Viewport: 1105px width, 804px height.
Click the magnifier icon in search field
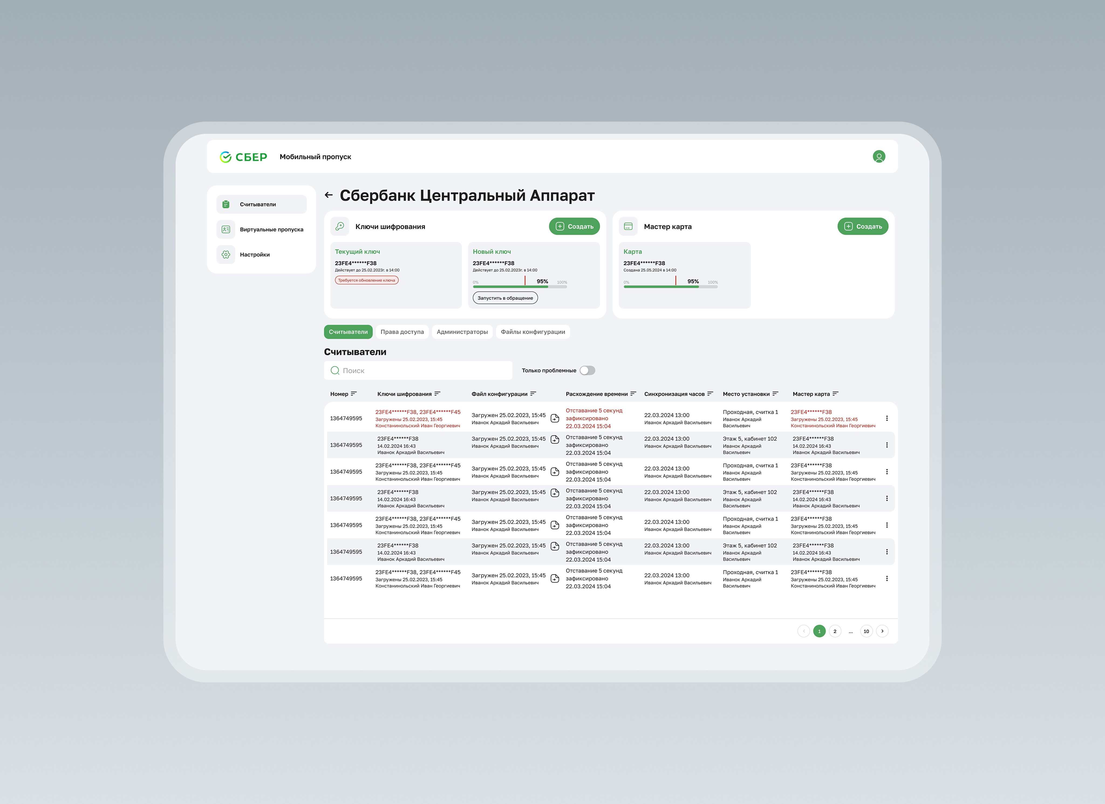335,370
